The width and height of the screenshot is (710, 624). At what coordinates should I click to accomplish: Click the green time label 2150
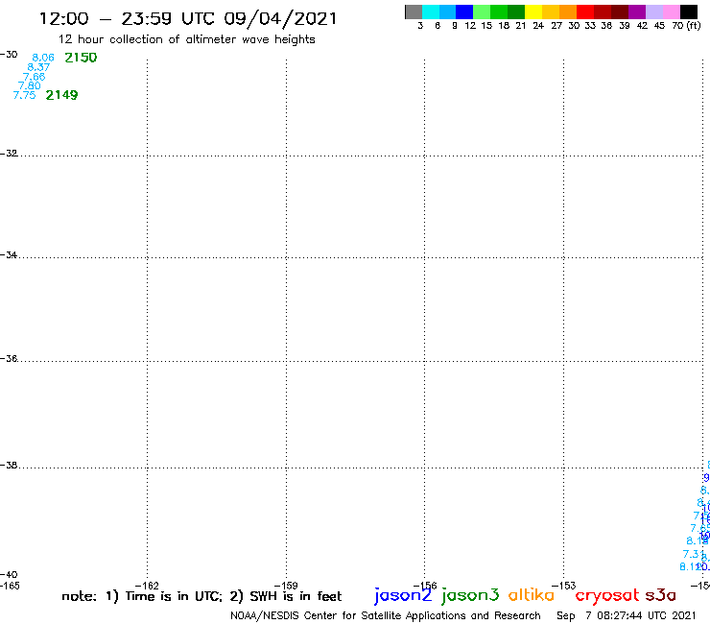81,58
